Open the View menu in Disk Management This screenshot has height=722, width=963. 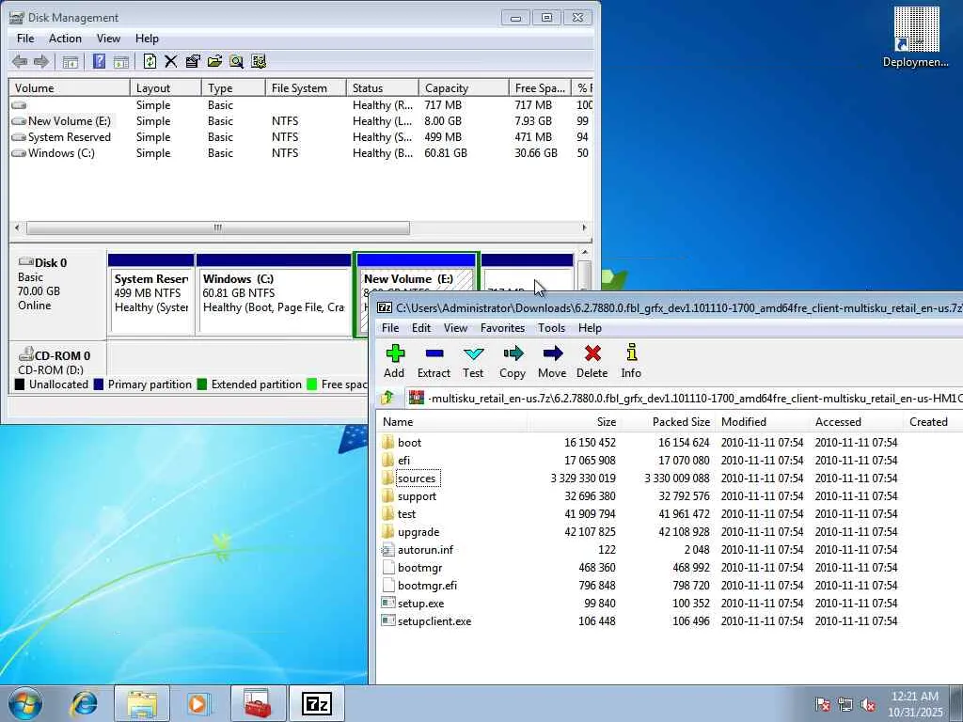(x=108, y=38)
